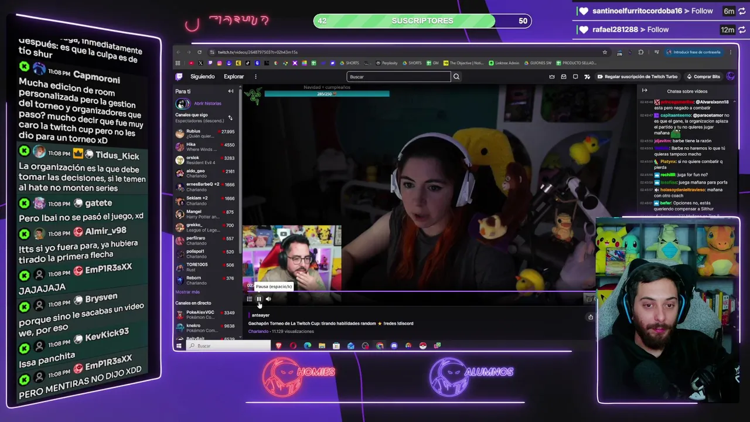Open the Twitch Turbo icon
The width and height of the screenshot is (750, 422).
click(x=587, y=77)
